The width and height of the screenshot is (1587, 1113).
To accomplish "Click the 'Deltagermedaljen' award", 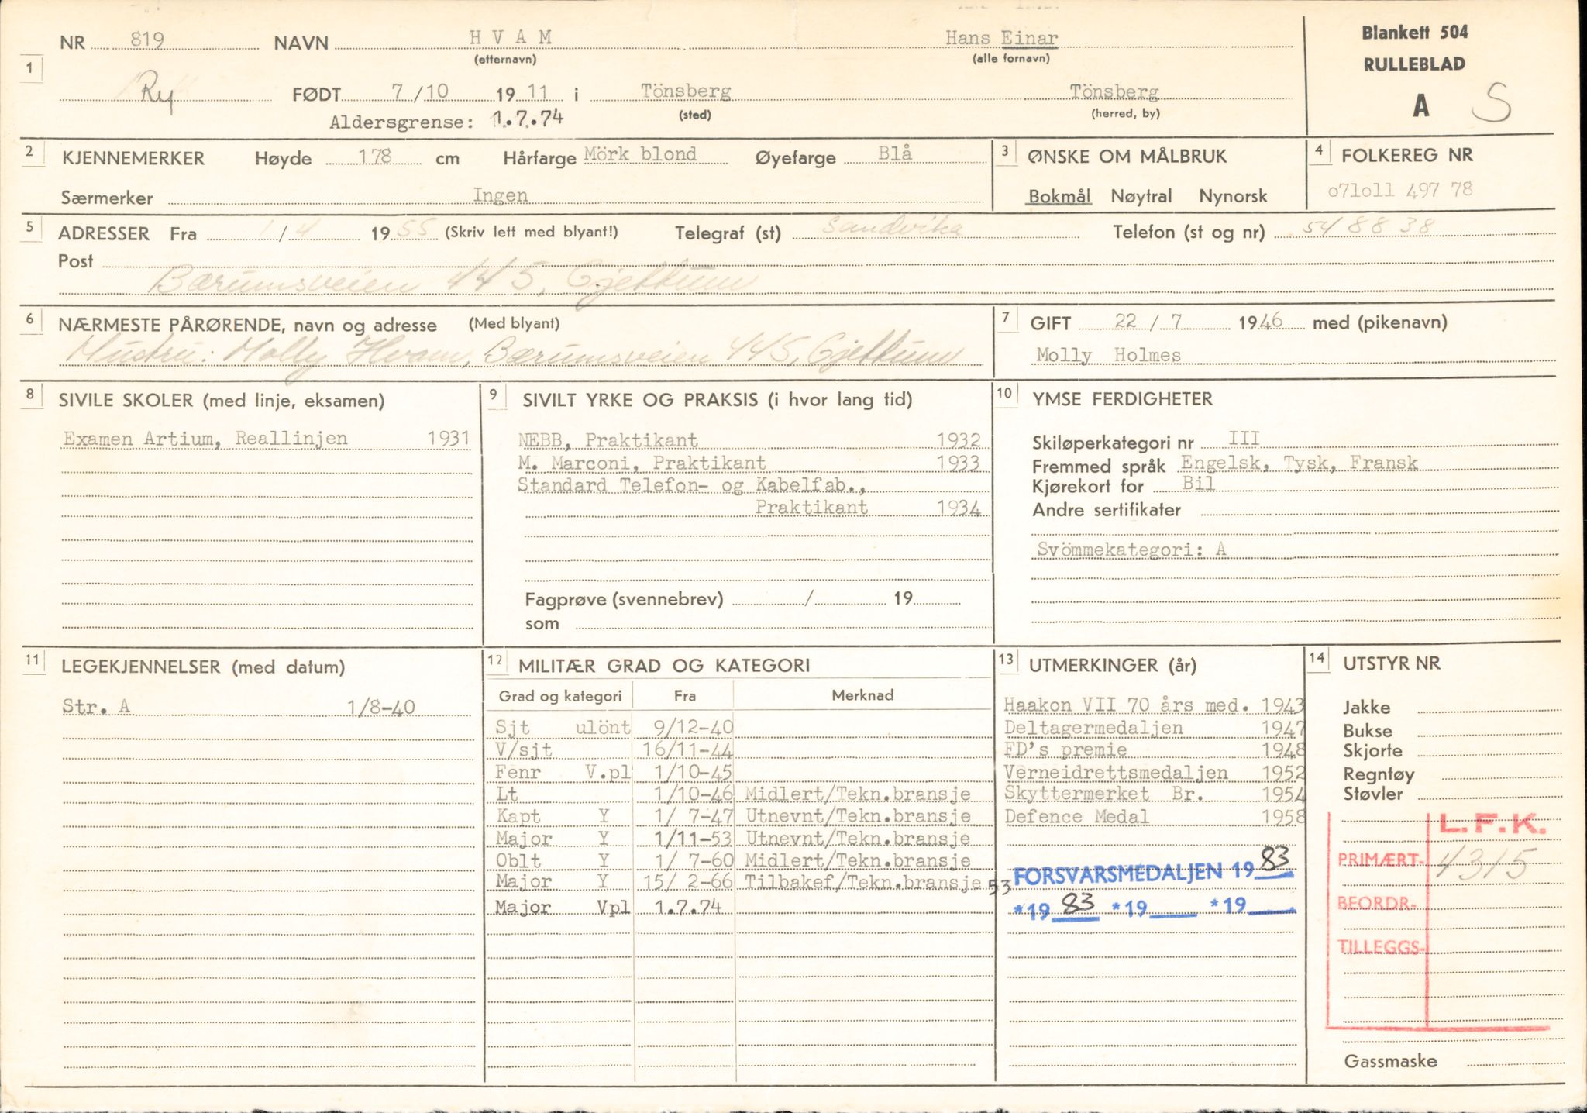I will tap(1093, 728).
